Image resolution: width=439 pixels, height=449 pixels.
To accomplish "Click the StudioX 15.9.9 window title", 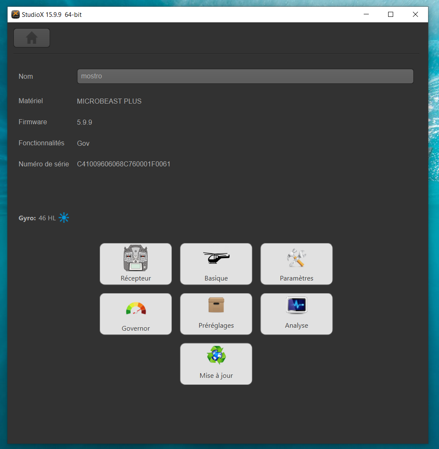I will point(52,15).
